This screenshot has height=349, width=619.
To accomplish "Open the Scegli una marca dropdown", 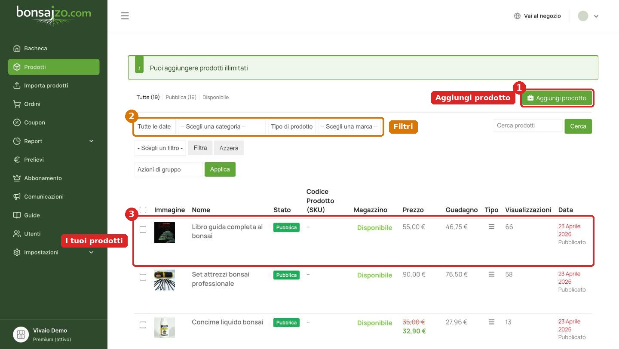I will [349, 126].
